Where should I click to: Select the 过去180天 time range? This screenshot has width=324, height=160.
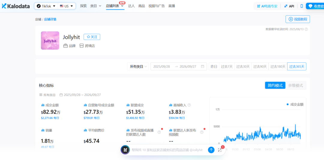(x=278, y=67)
